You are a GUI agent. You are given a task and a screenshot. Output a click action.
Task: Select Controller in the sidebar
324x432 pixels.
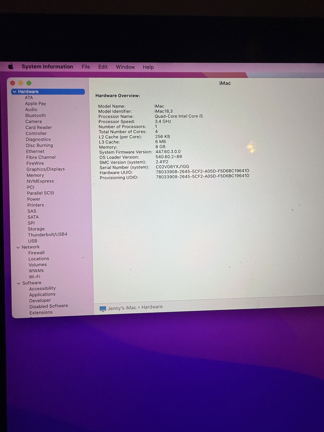(36, 134)
